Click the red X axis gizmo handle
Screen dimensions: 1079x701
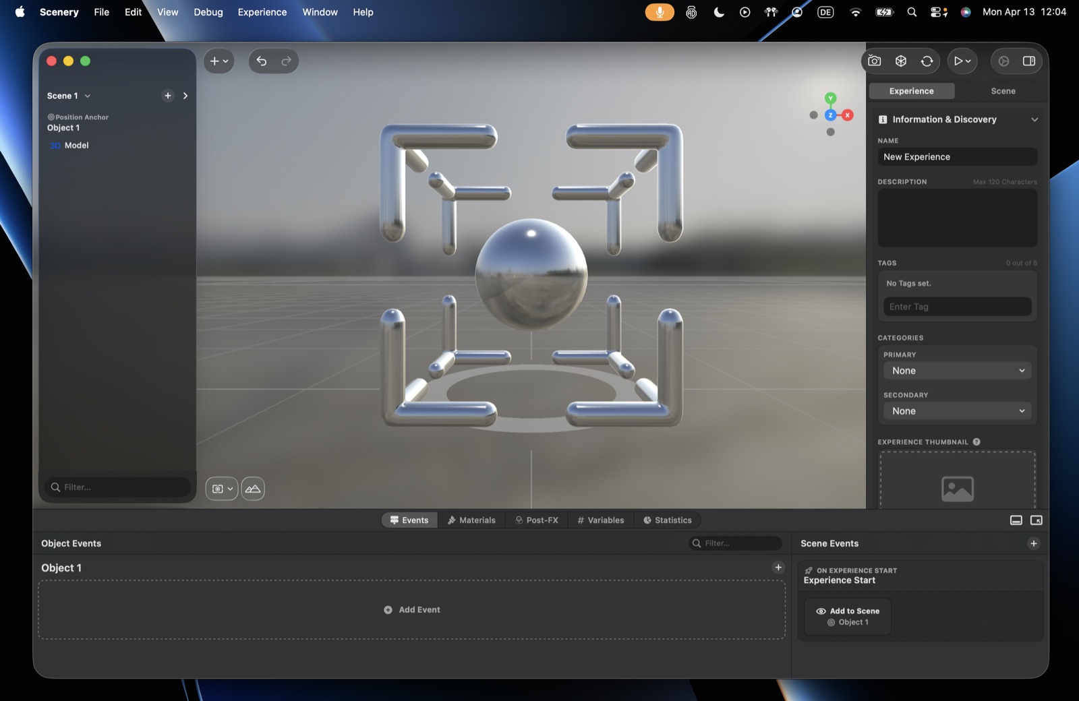848,115
